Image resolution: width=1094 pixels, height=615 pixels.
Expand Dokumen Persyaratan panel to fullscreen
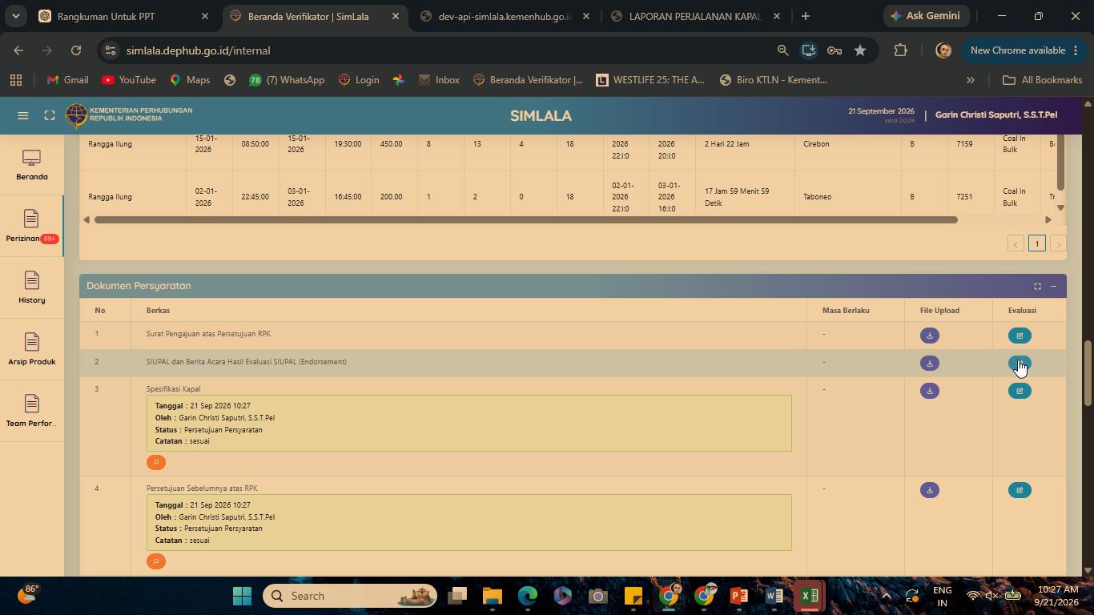click(x=1037, y=286)
